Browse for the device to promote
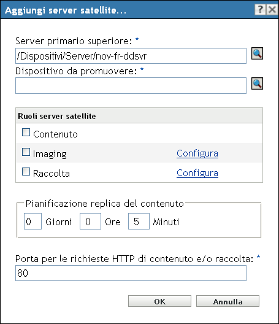279x324 pixels. (x=257, y=83)
